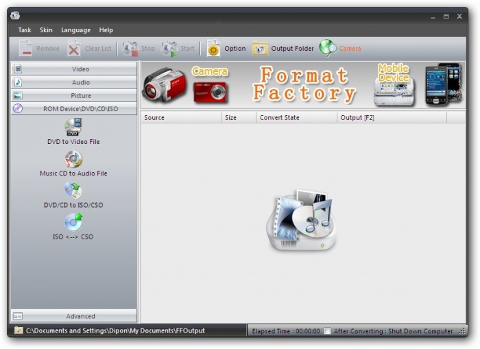Click the red compact camera banner image
The height and width of the screenshot is (349, 480).
click(210, 92)
